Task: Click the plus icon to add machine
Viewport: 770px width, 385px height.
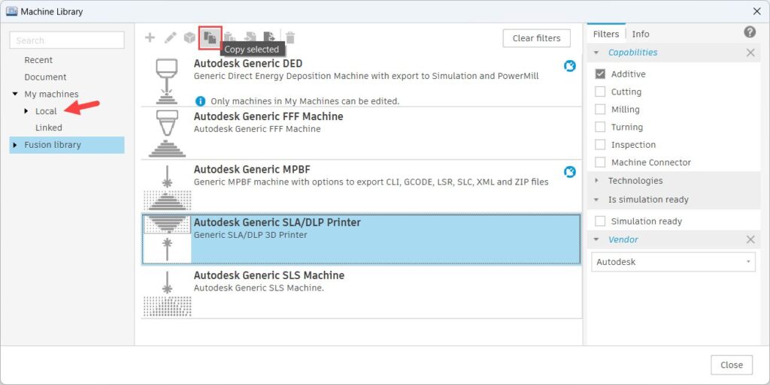Action: point(150,38)
